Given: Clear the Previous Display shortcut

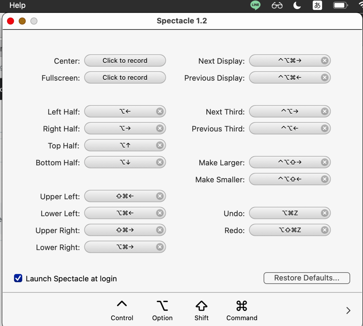Looking at the screenshot, I should (x=325, y=78).
